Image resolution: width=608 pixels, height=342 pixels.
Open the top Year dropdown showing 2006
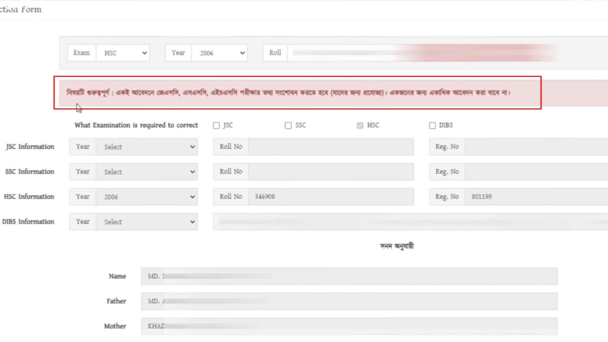[x=219, y=53]
